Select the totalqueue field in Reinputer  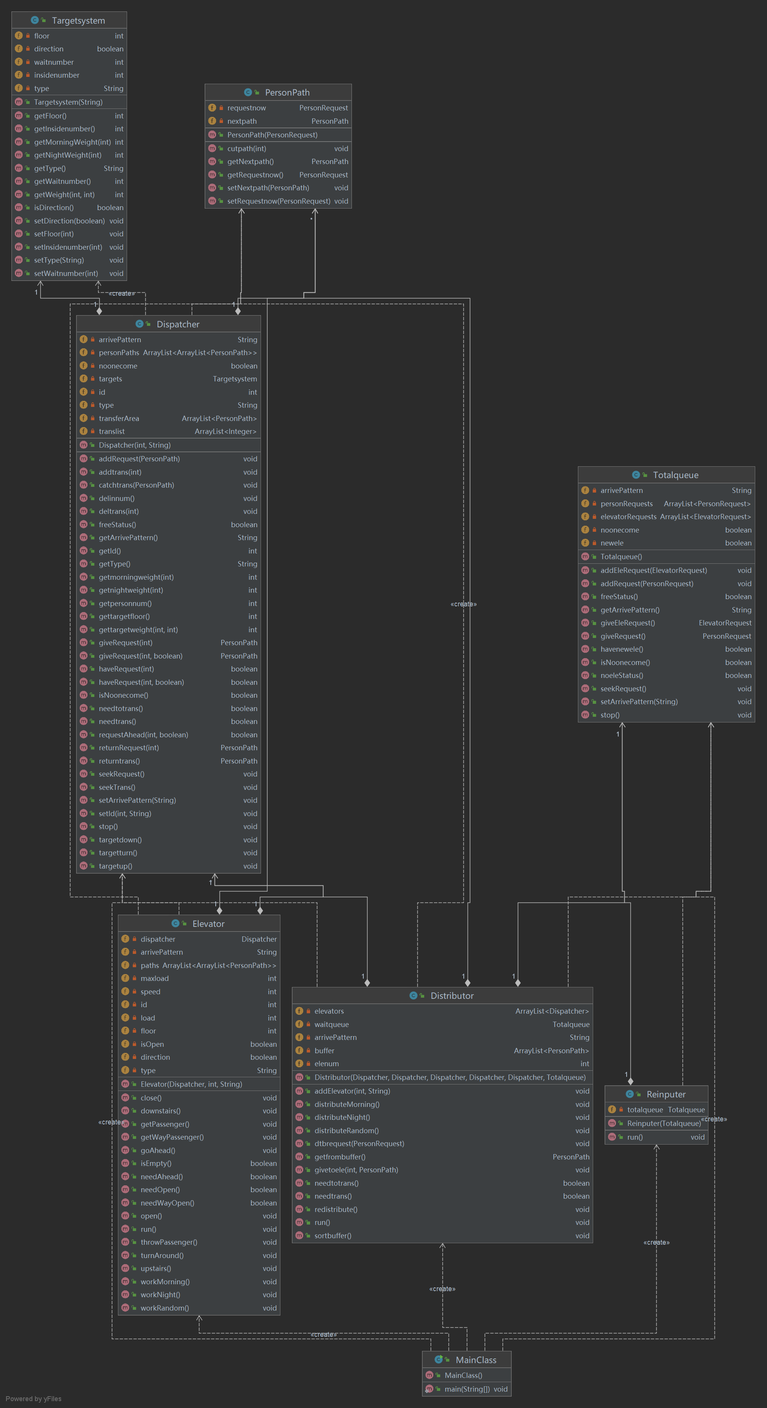644,1109
